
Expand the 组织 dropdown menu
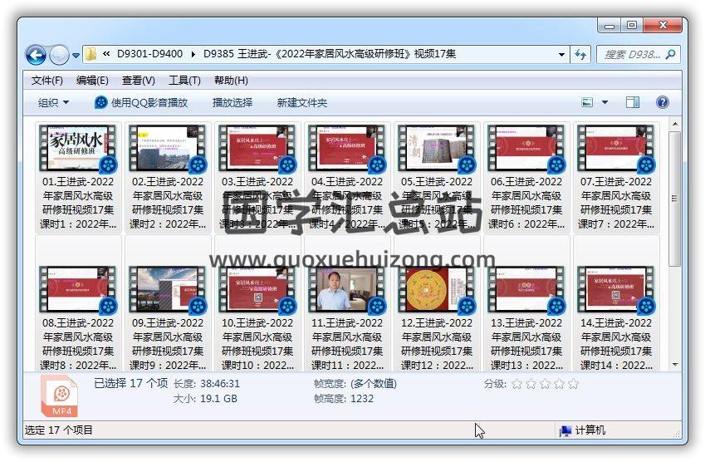pyautogui.click(x=54, y=102)
